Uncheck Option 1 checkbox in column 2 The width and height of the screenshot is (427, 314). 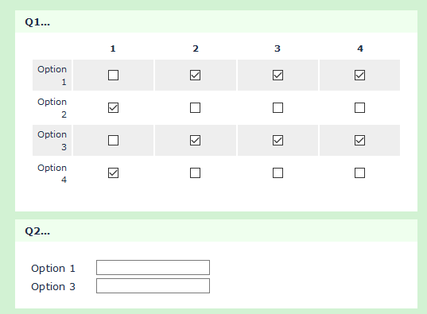(x=196, y=76)
